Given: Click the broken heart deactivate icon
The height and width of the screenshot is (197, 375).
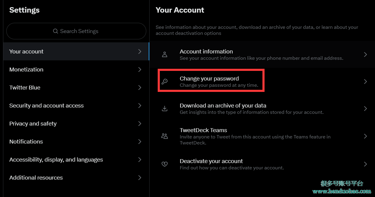Looking at the screenshot, I should pyautogui.click(x=165, y=164).
